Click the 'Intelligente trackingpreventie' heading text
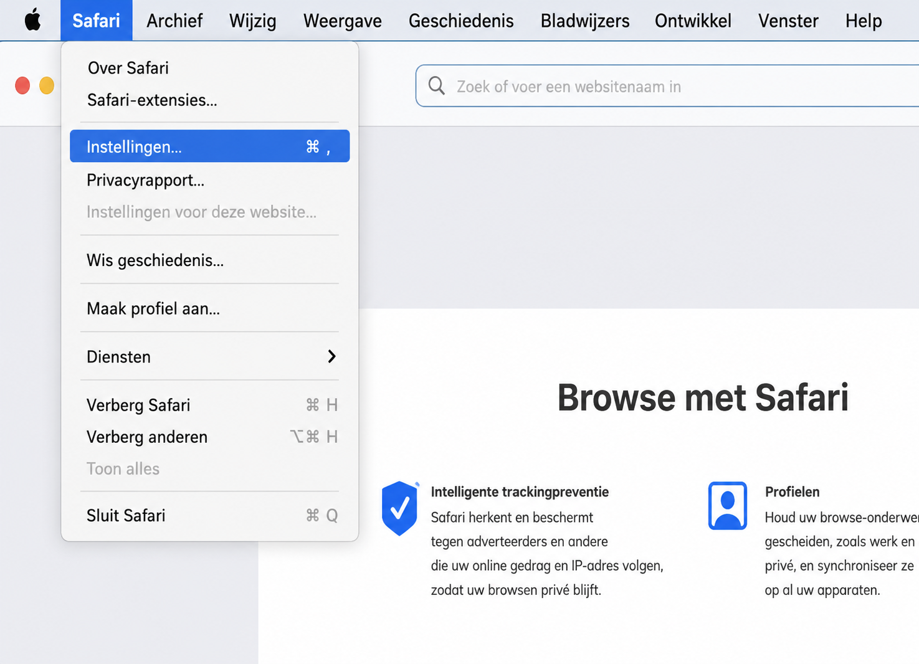This screenshot has height=664, width=919. (520, 492)
